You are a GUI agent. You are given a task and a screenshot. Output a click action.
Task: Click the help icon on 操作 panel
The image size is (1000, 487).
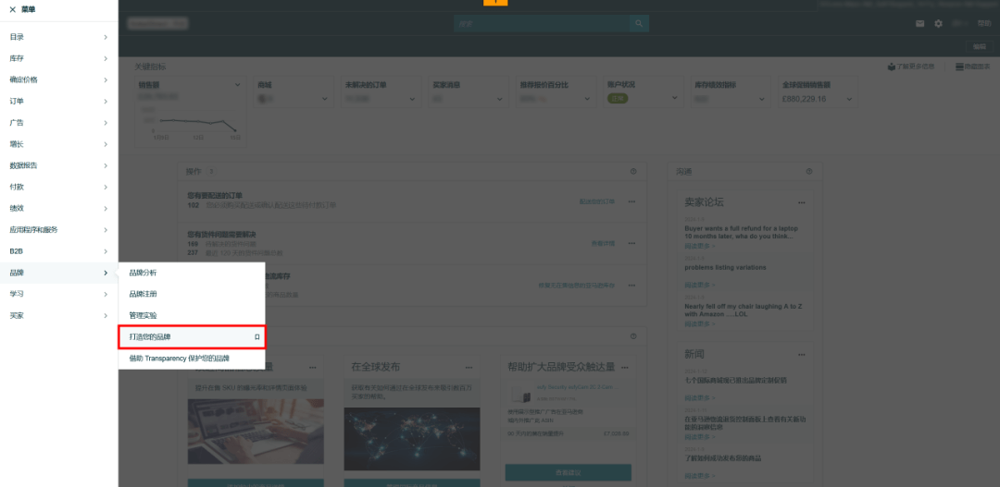[x=633, y=171]
